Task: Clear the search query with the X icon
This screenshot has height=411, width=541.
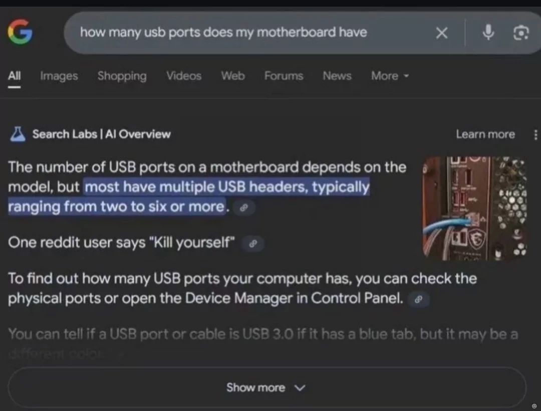Action: tap(442, 33)
